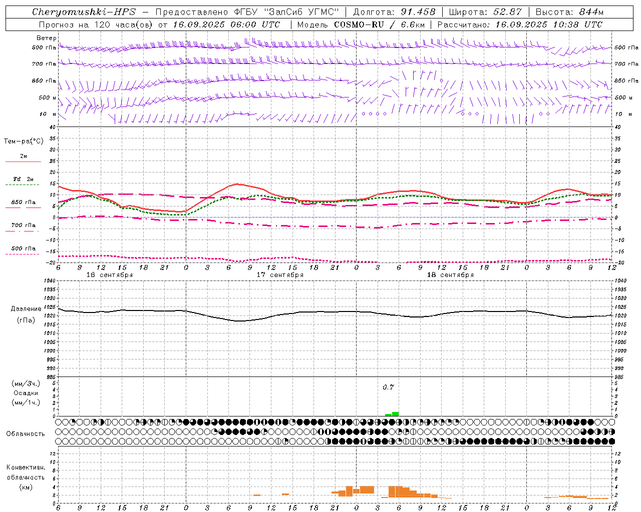
Task: Click the Ветер wind panel label
Action: [46, 38]
